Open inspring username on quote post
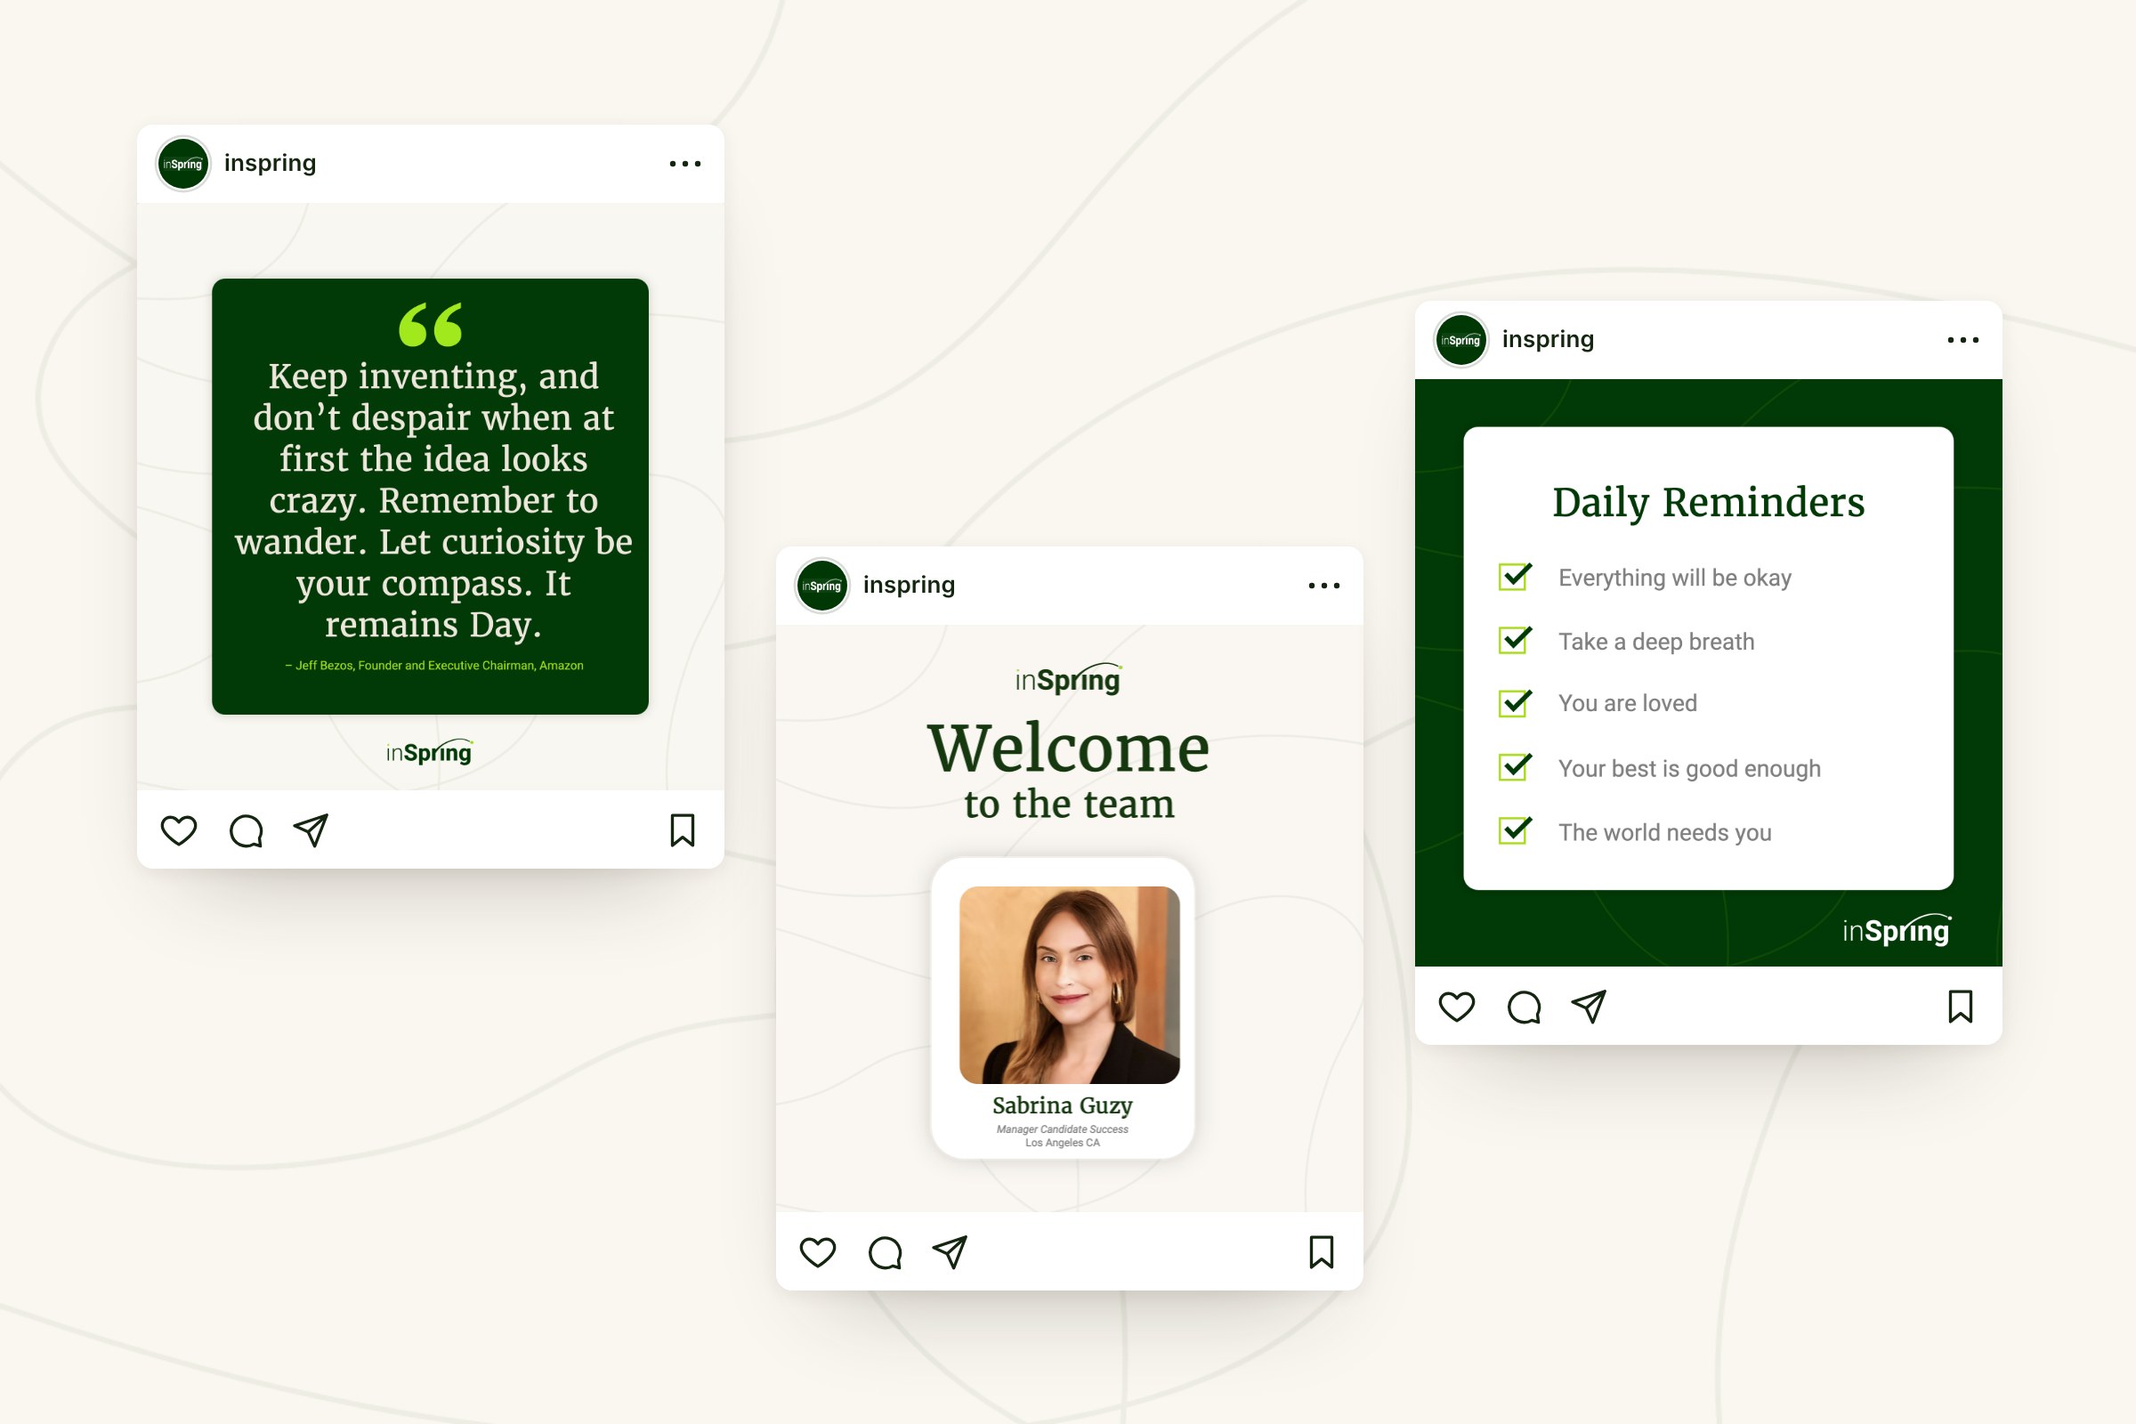Viewport: 2136px width, 1424px height. 270,164
